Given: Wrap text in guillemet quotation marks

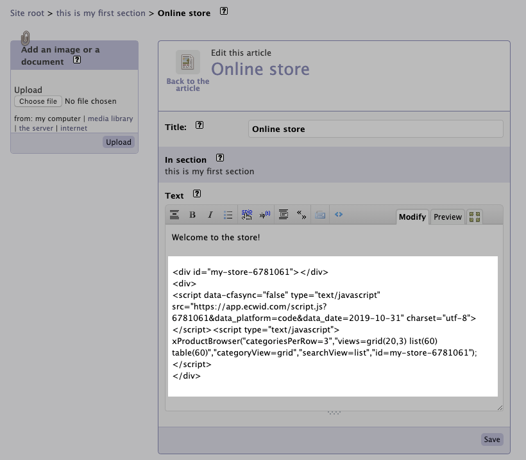Looking at the screenshot, I should click(x=301, y=215).
